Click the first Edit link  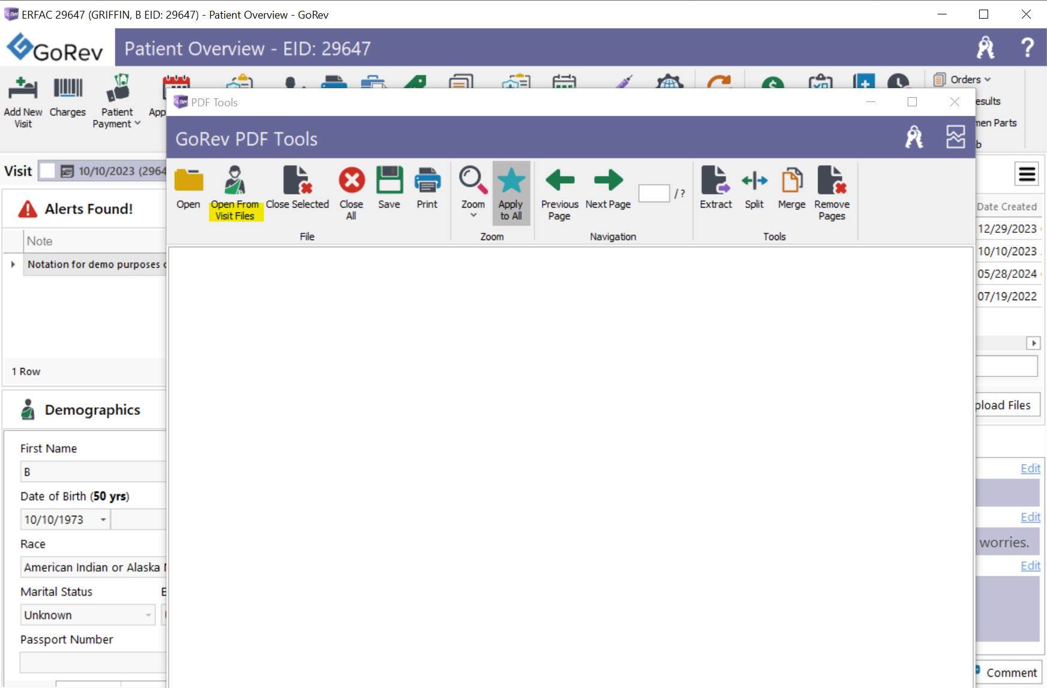pos(1030,468)
